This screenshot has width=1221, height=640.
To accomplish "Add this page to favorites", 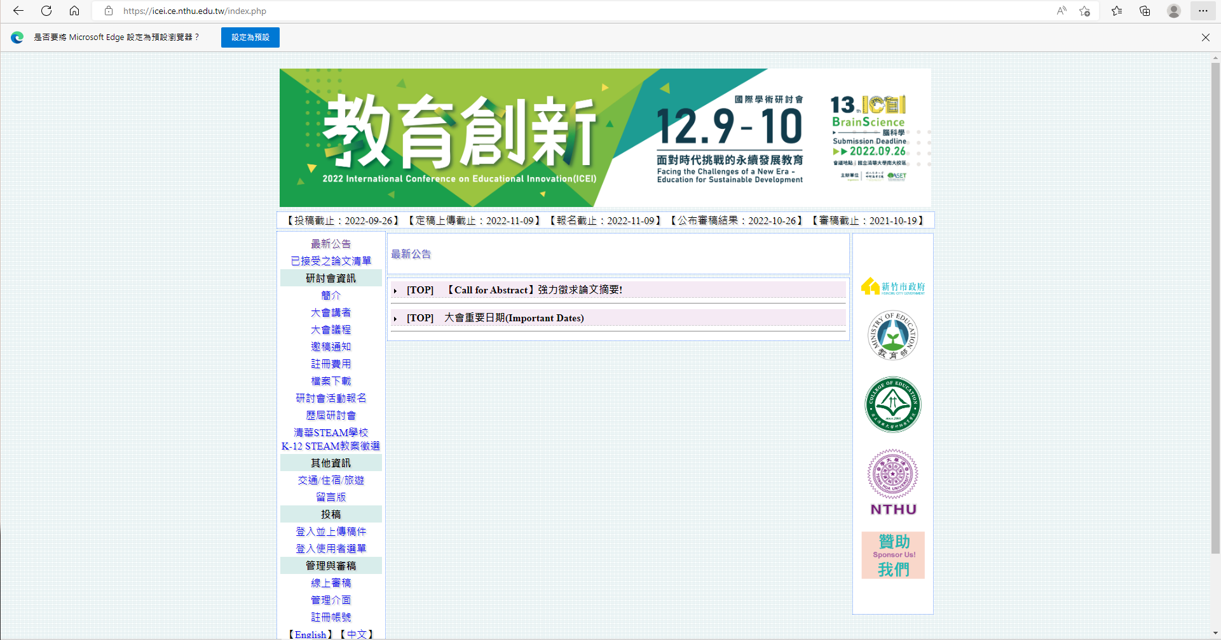I will coord(1085,11).
